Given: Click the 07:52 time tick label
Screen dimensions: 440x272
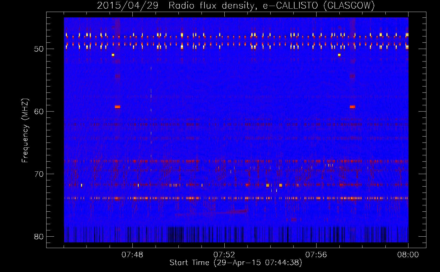Looking at the screenshot, I should coord(224,255).
